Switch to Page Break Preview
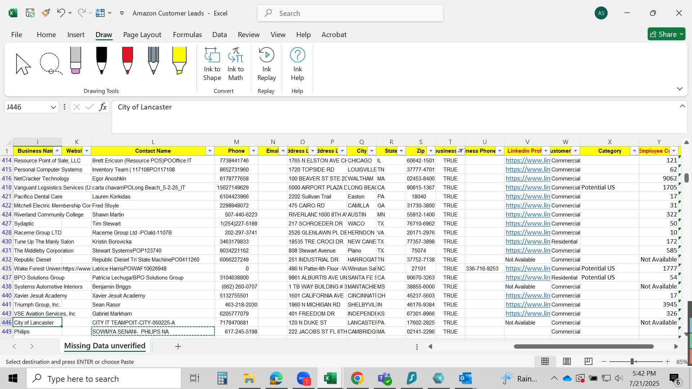The height and width of the screenshot is (389, 692). (x=589, y=361)
